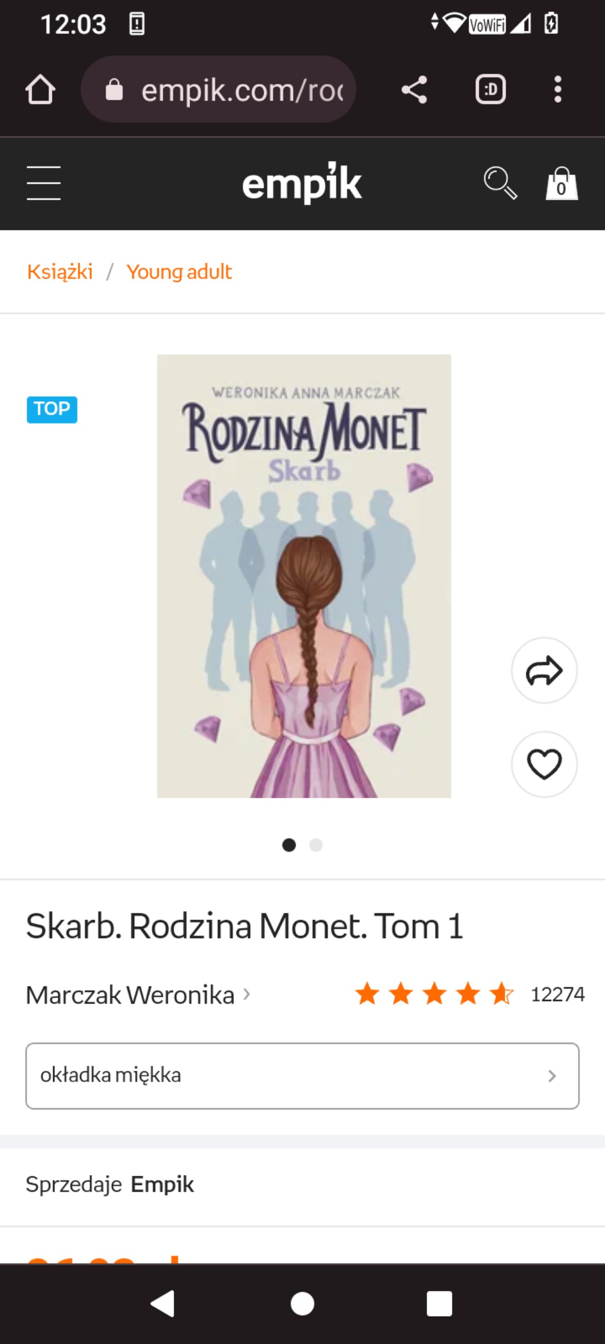Image resolution: width=605 pixels, height=1344 pixels.
Task: Select the first gallery image dot
Action: (x=289, y=845)
